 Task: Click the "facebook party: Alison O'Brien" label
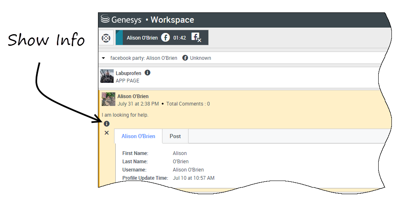point(143,58)
